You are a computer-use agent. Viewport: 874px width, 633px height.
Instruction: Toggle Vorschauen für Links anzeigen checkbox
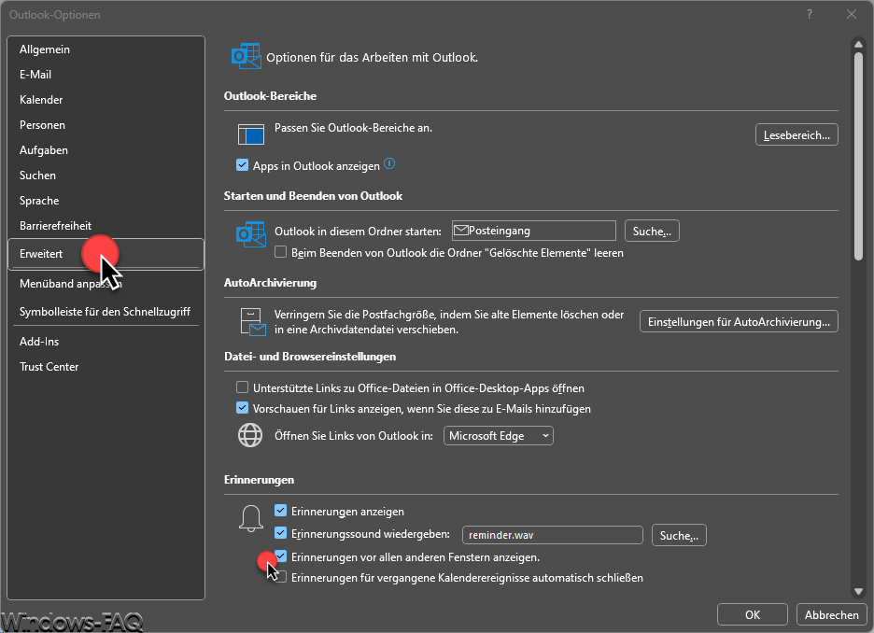(242, 408)
